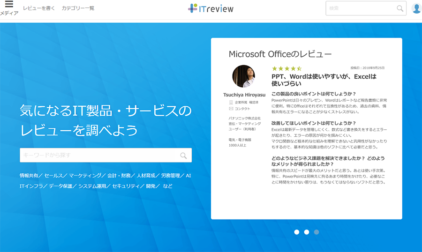Image resolution: width=422 pixels, height=252 pixels.
Task: Click the パナソニック株式会社 company text
Action: click(x=245, y=119)
